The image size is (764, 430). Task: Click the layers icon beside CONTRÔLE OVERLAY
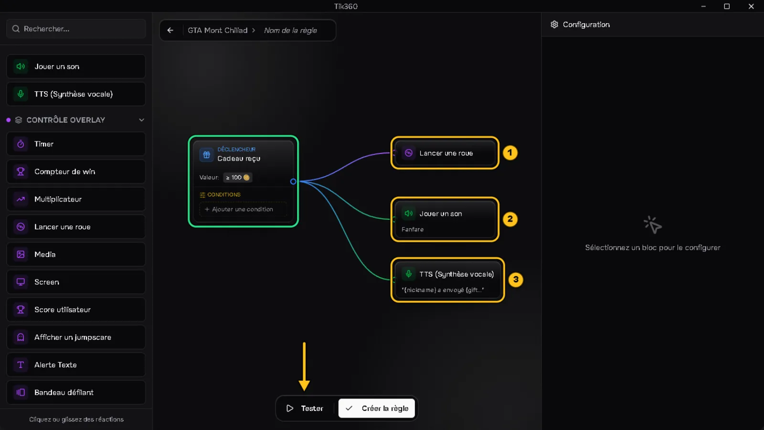point(19,120)
